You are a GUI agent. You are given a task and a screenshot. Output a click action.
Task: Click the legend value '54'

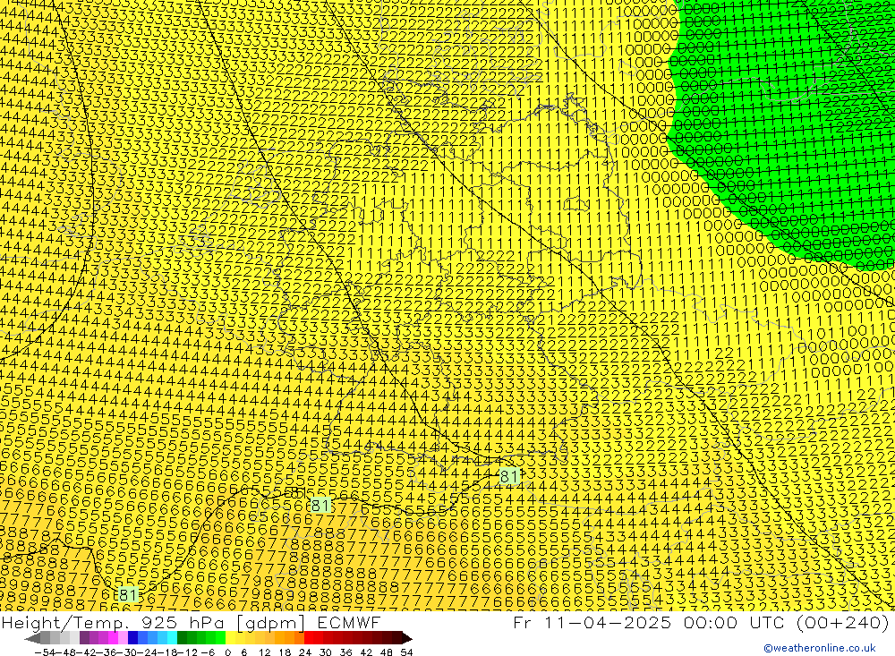coord(406,652)
